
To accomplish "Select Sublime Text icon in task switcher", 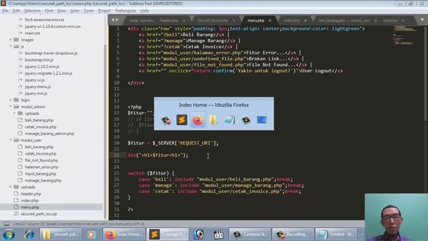I will pos(181,120).
